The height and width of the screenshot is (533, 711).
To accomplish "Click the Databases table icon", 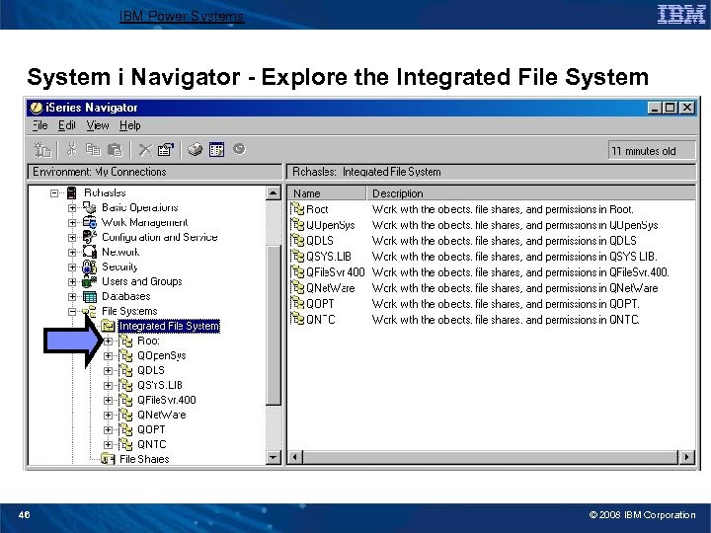I will coord(90,297).
